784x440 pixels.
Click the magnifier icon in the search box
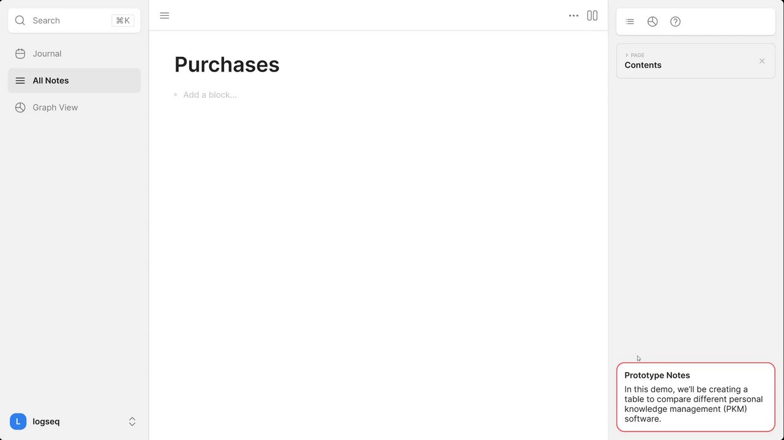tap(20, 21)
